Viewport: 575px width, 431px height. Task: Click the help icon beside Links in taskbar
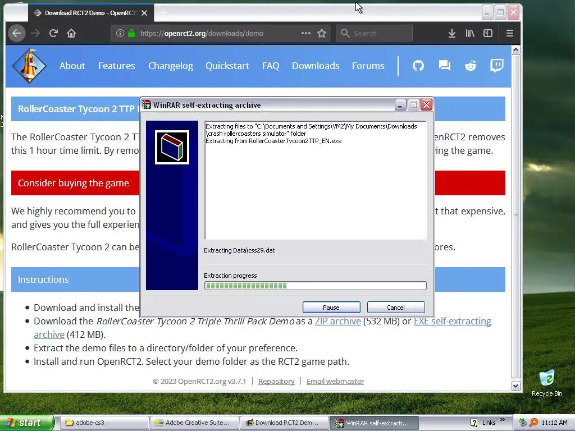474,423
